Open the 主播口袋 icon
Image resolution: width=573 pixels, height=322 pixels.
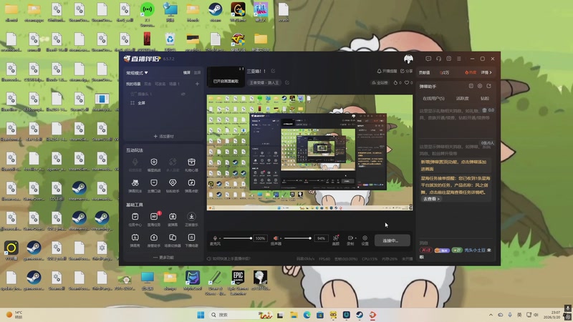[x=154, y=182]
